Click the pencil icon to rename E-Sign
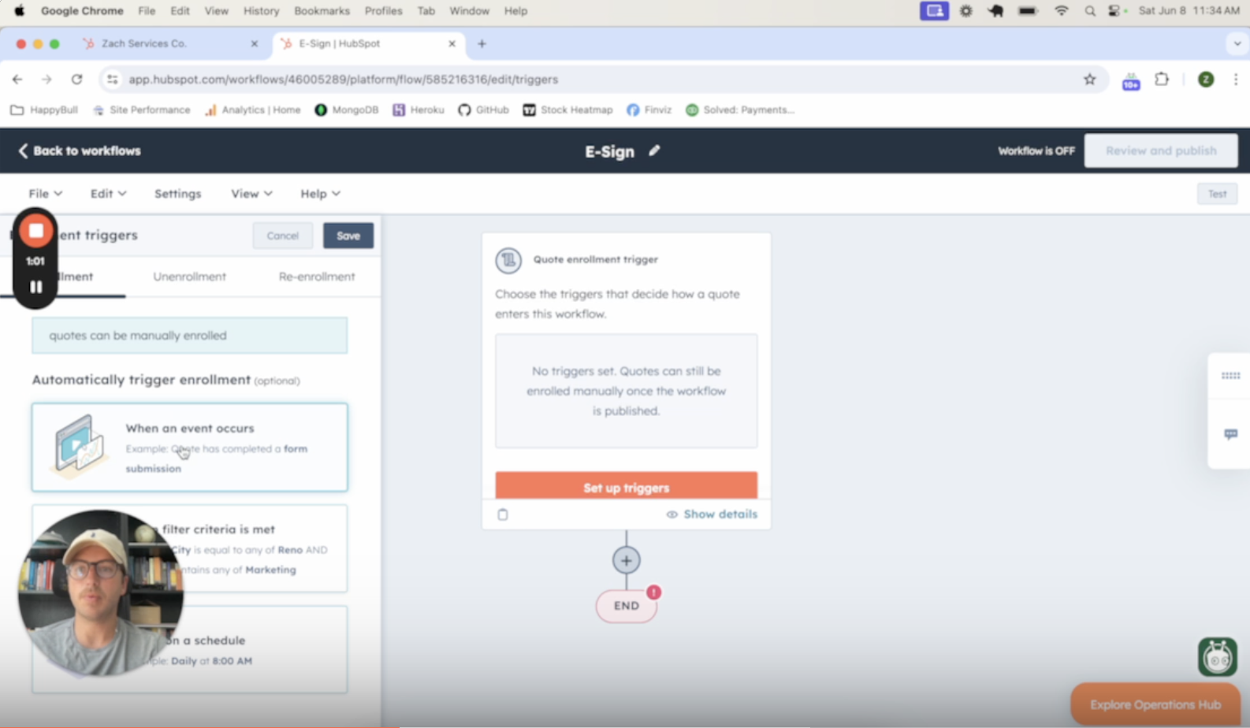Screen dimensions: 1250x728 [x=654, y=150]
